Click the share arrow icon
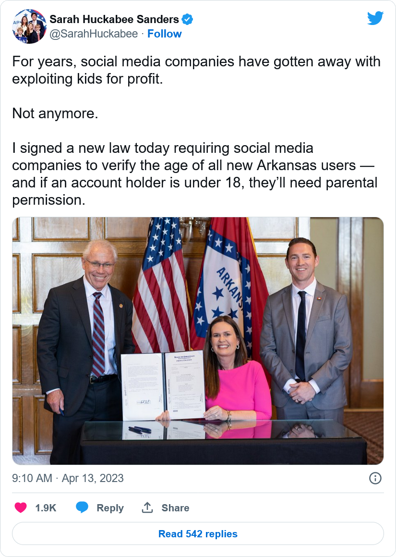The height and width of the screenshot is (557, 396). [x=147, y=507]
